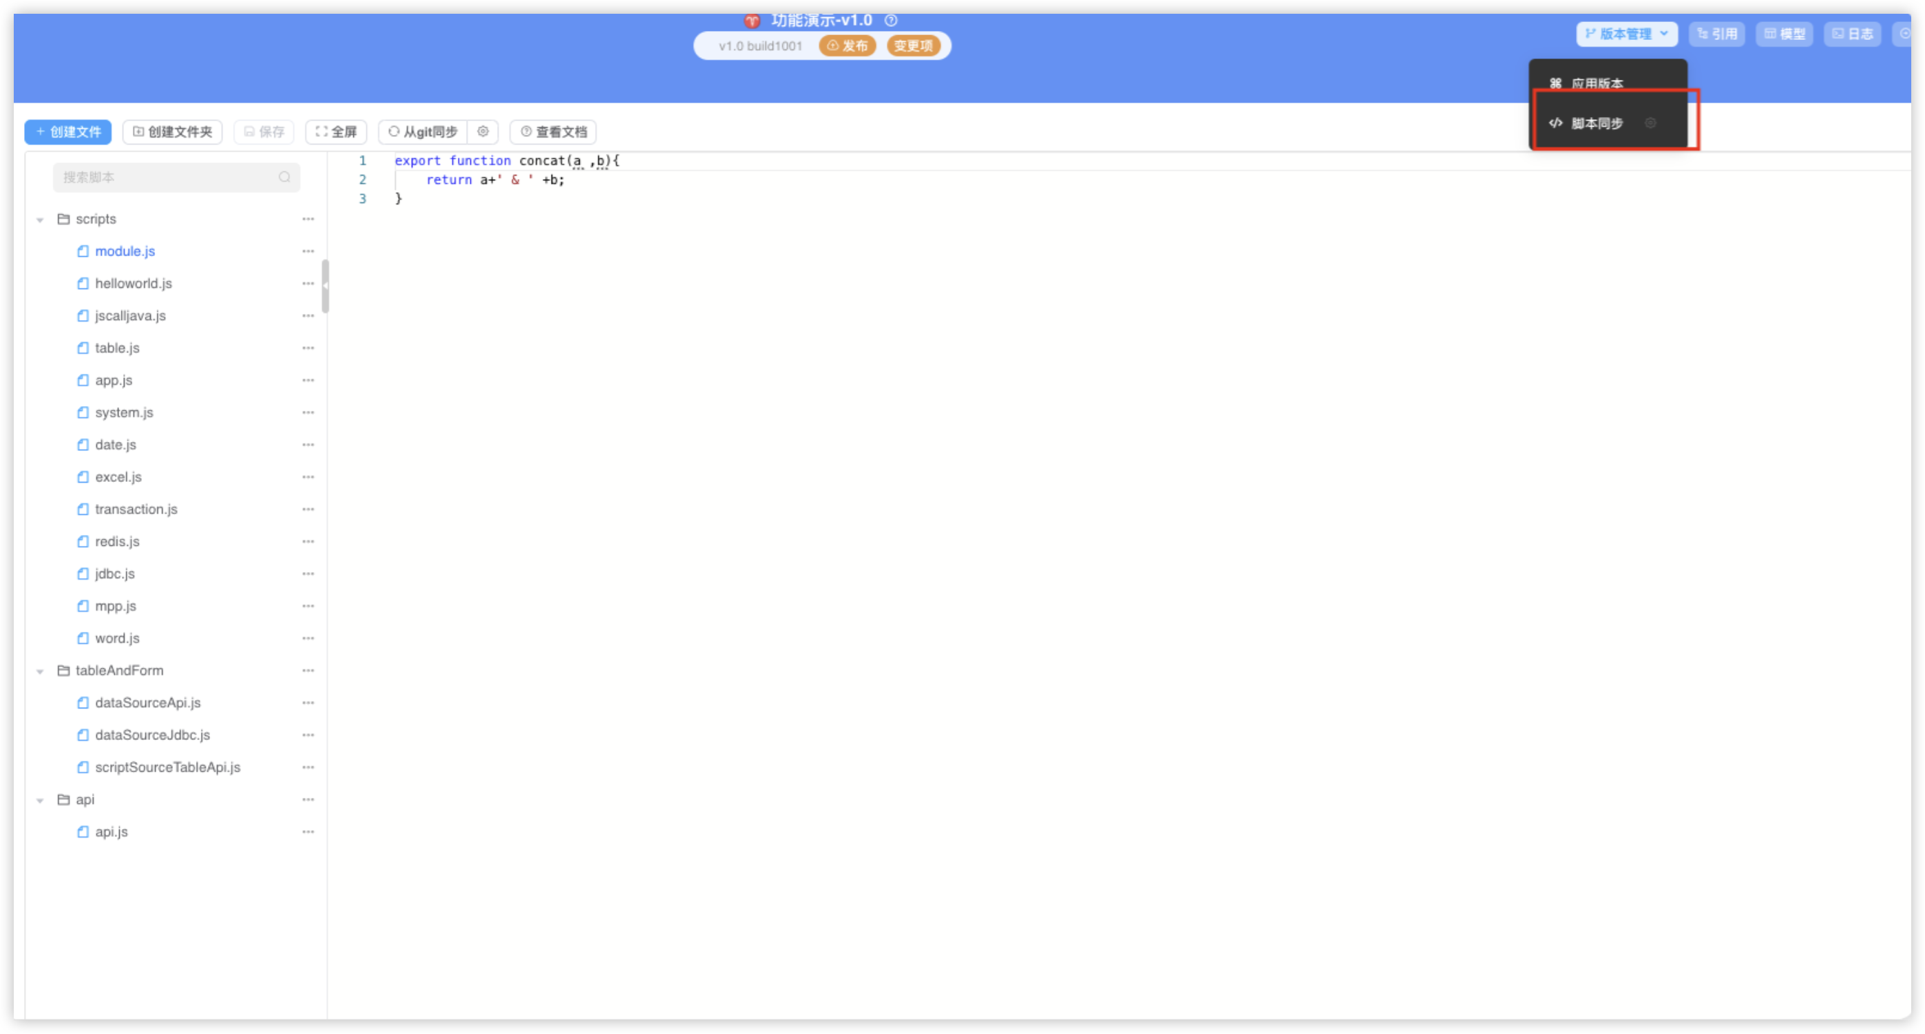Open the more options dots for tableAndForm folder
The height and width of the screenshot is (1034, 1925).
coord(308,670)
